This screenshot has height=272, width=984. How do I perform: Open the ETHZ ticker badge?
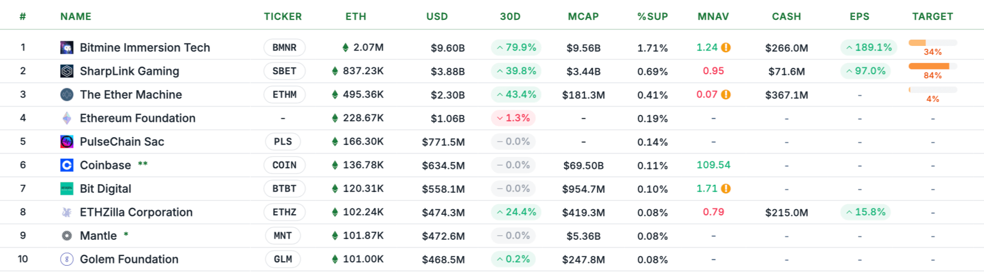click(x=284, y=212)
